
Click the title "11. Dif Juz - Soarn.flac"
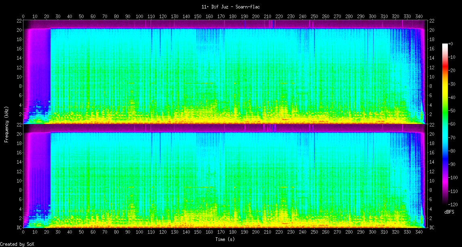tap(231, 7)
